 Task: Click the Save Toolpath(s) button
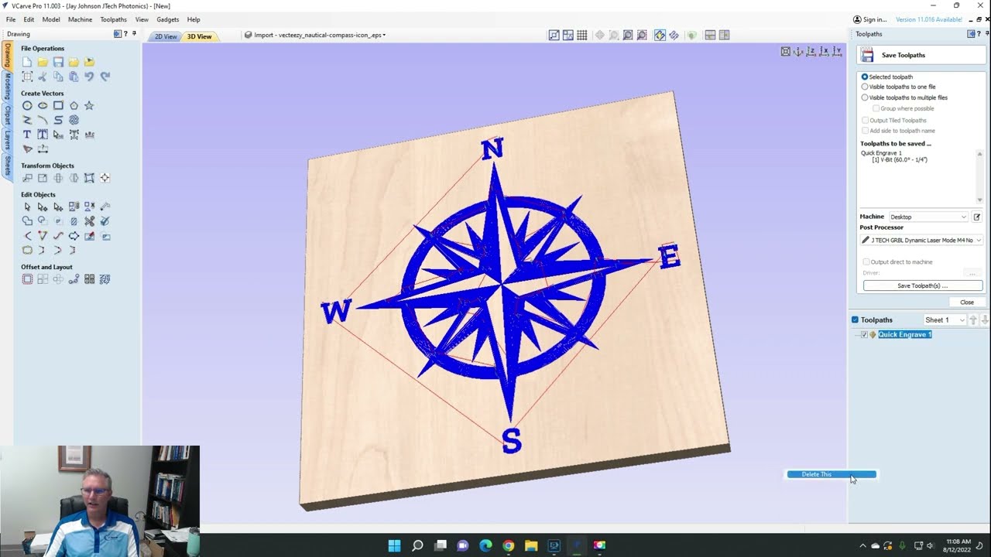[x=923, y=285]
